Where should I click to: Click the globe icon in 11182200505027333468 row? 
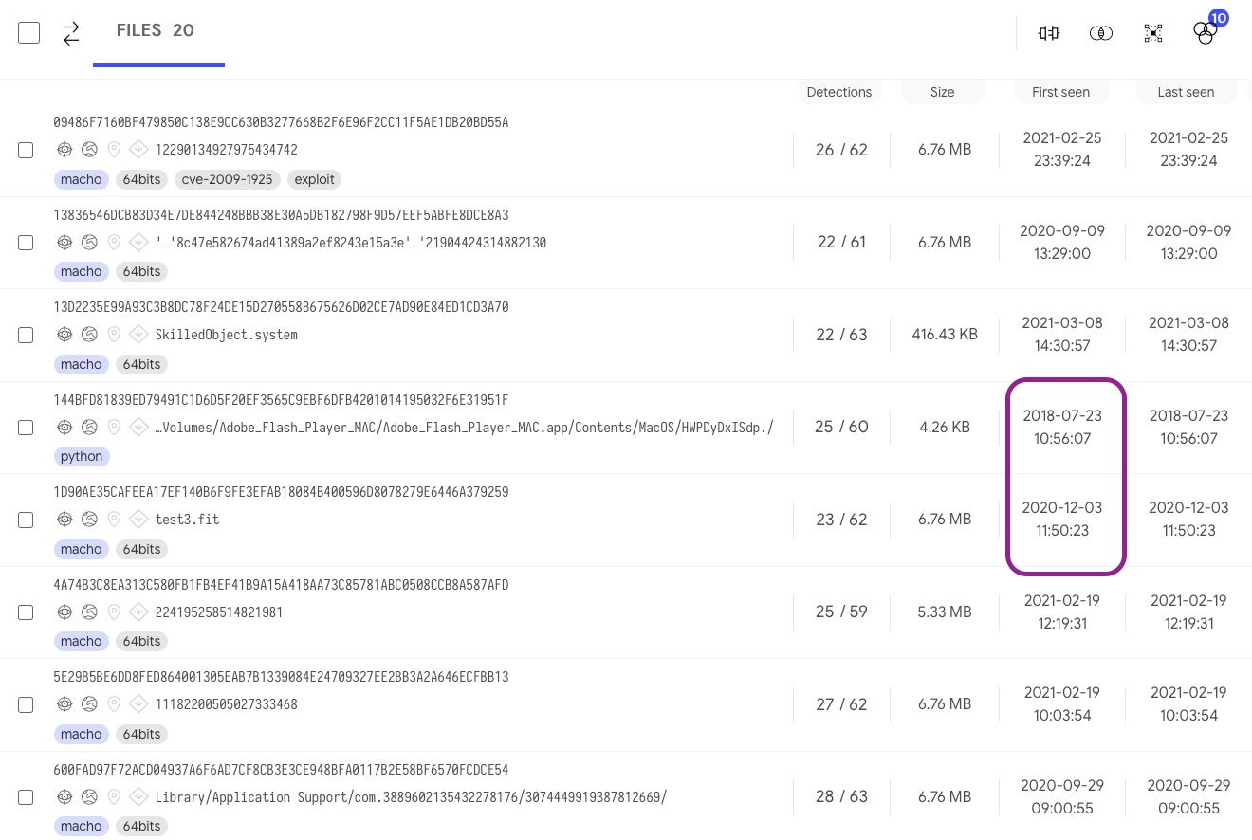(89, 704)
